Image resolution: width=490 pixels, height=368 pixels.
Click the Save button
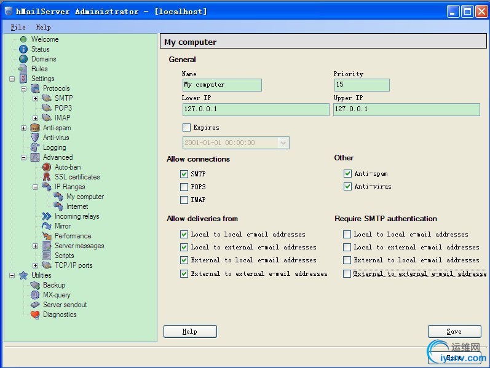tap(454, 332)
